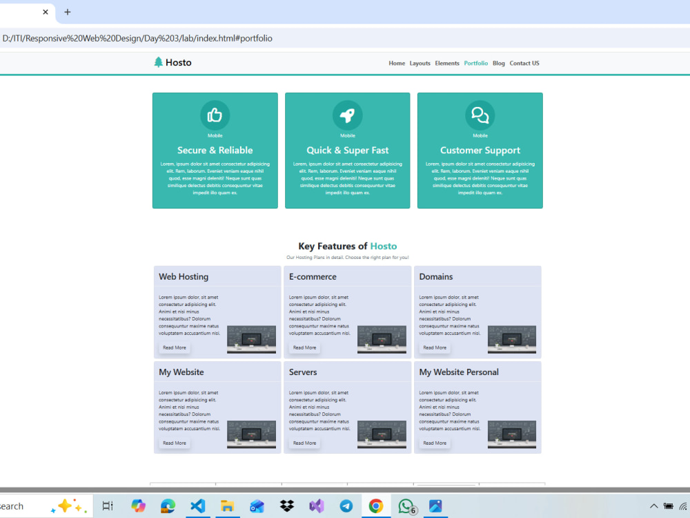This screenshot has width=690, height=518.
Task: Open WhatsApp from the taskbar
Action: [x=406, y=506]
